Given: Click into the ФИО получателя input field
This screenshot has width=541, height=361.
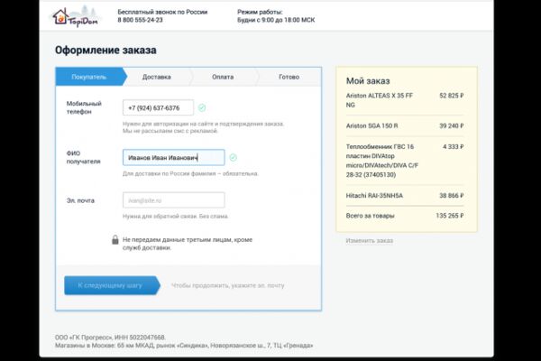Looking at the screenshot, I should click(173, 158).
